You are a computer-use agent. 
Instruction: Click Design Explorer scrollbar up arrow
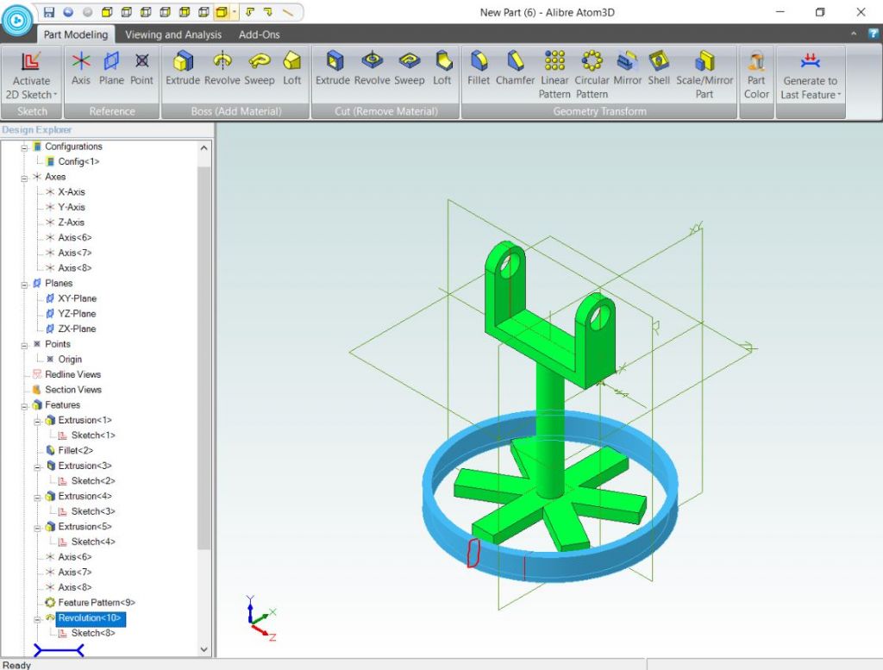[204, 147]
